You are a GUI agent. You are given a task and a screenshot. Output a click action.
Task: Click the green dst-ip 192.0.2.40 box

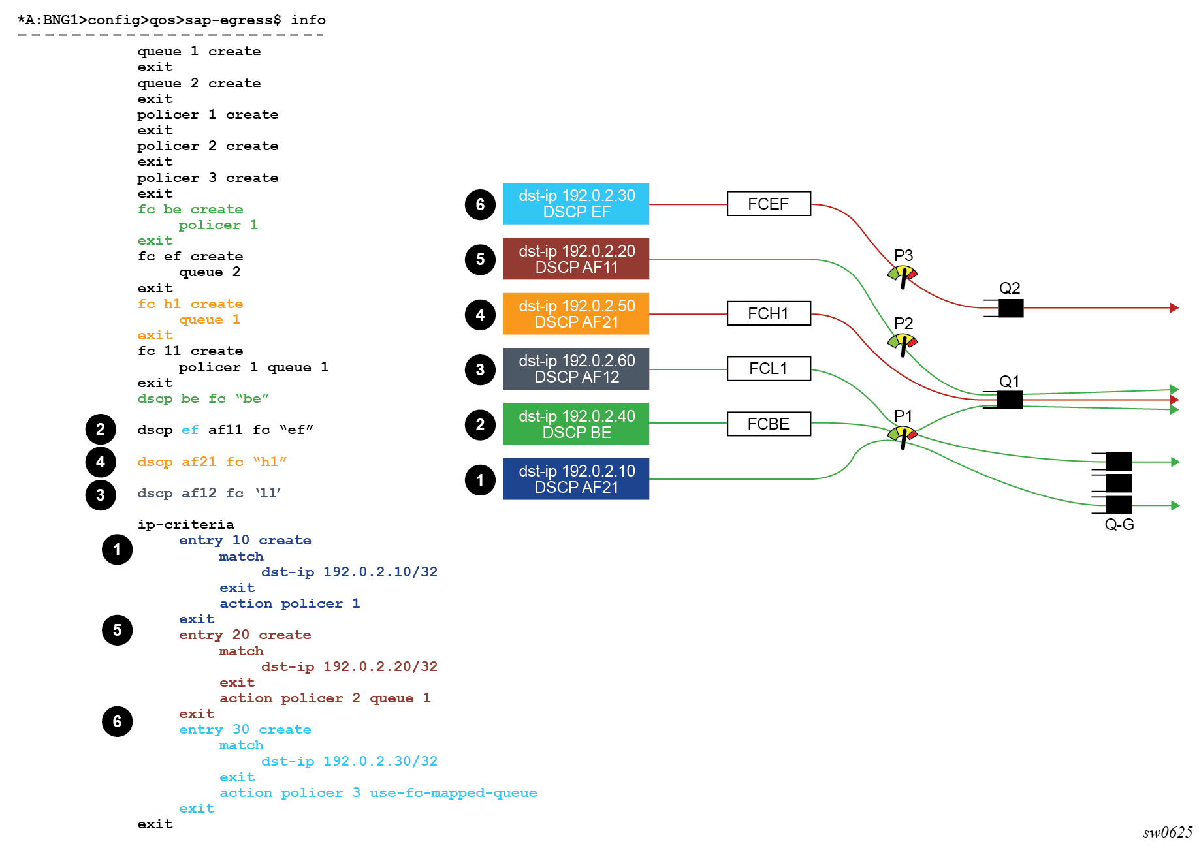[575, 424]
